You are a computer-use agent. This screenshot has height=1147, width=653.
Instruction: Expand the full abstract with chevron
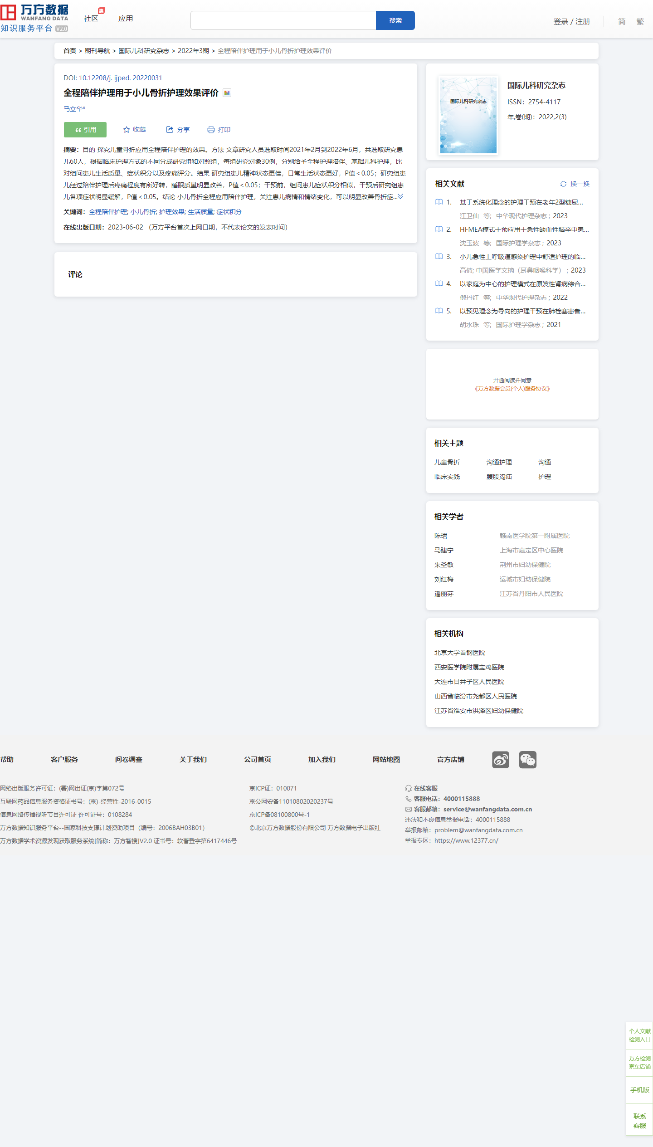400,196
